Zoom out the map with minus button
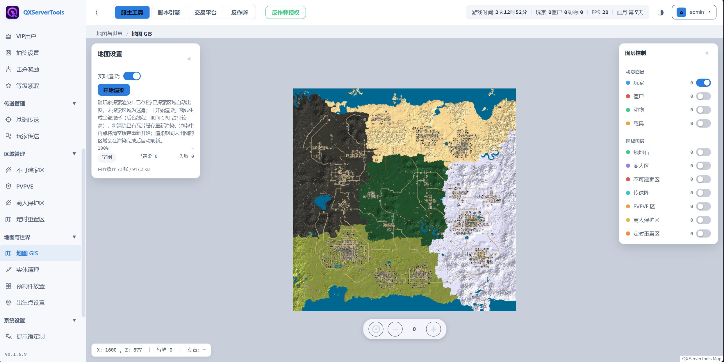This screenshot has height=362, width=724. tap(395, 329)
